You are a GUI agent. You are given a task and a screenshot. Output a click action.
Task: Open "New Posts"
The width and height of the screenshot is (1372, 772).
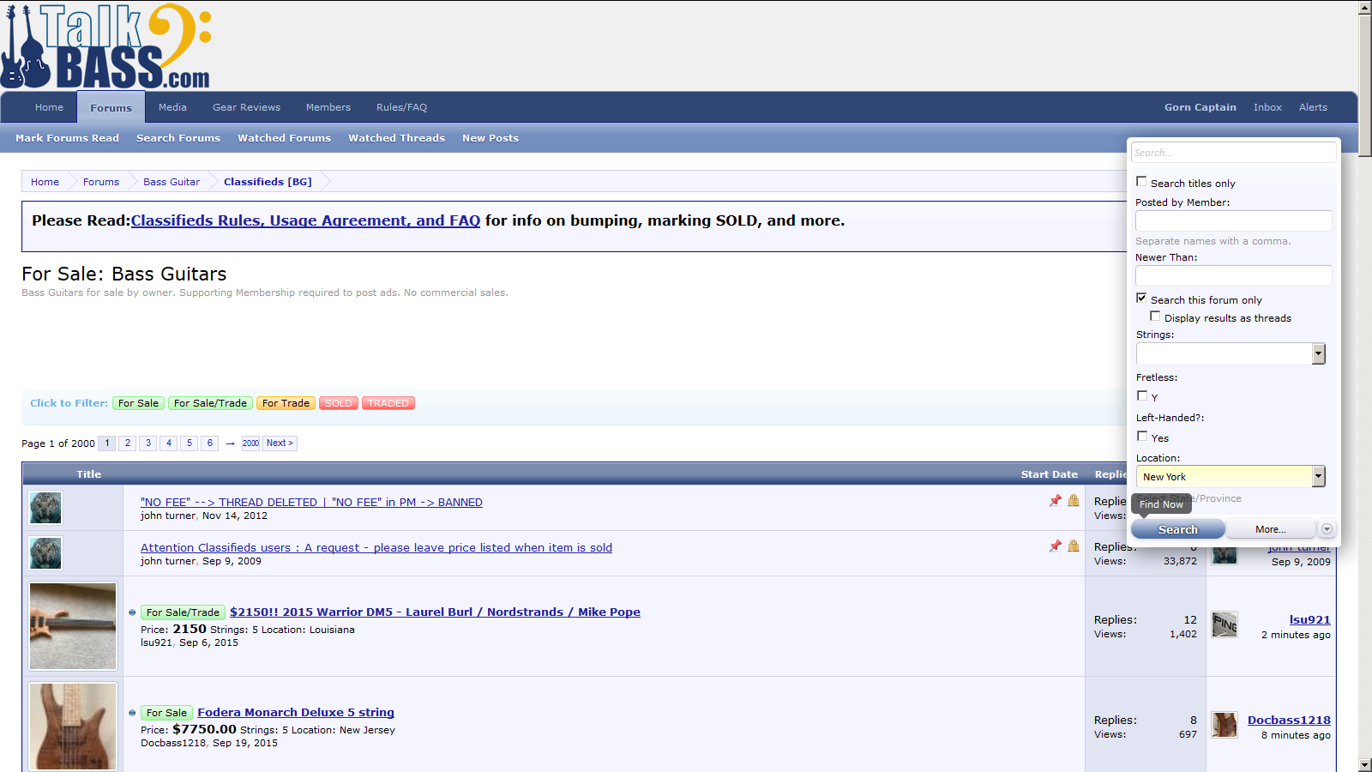point(490,138)
